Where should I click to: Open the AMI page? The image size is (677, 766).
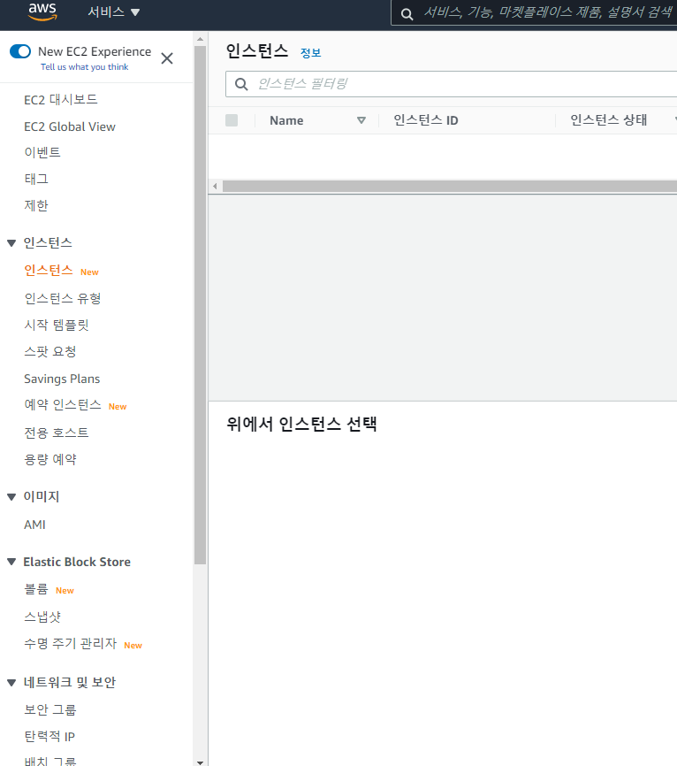click(34, 525)
